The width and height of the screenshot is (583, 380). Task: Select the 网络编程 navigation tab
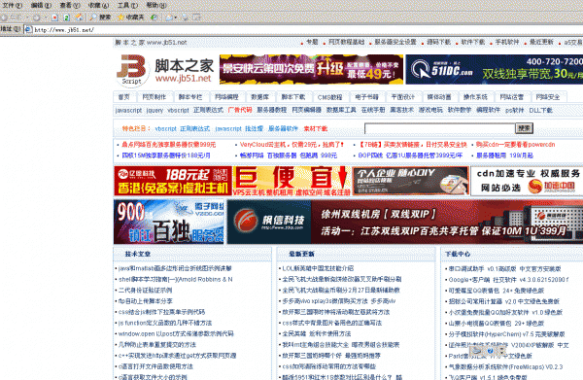click(x=226, y=97)
